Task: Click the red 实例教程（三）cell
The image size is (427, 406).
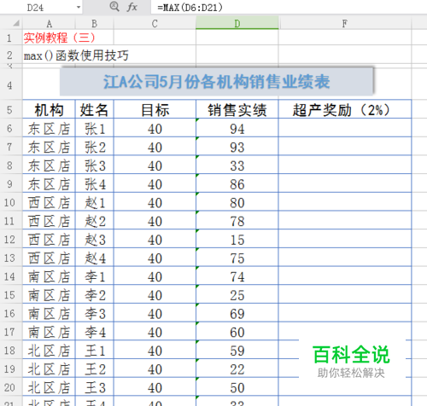Action: [x=59, y=38]
